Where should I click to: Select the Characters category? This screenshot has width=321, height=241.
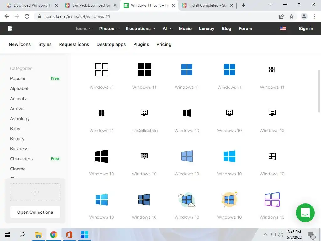21,159
